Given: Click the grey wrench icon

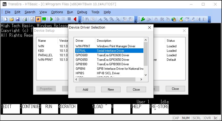Looking at the screenshot, I should (149, 19).
